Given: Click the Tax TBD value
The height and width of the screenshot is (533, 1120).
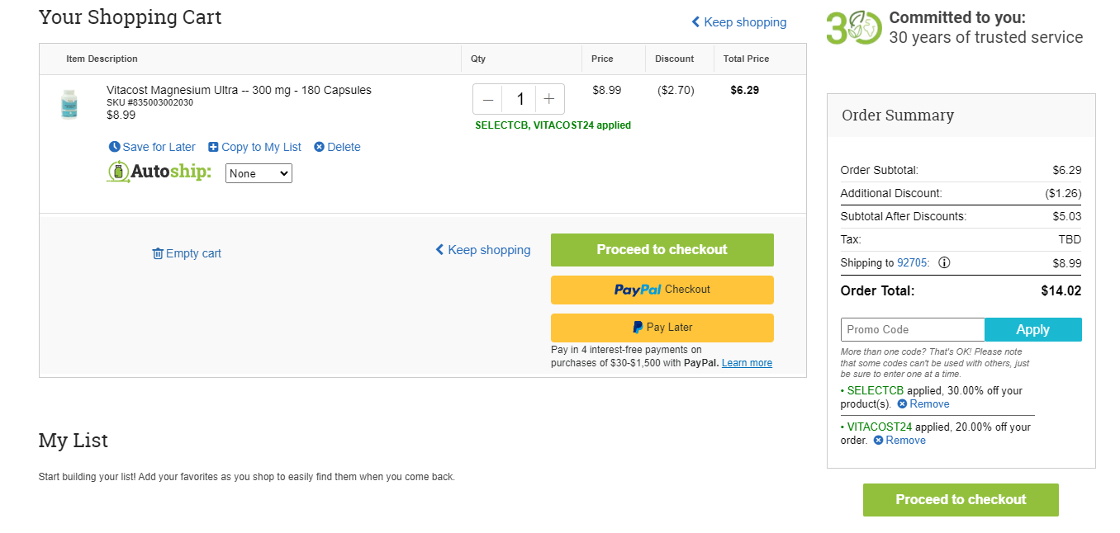Looking at the screenshot, I should pos(1070,239).
